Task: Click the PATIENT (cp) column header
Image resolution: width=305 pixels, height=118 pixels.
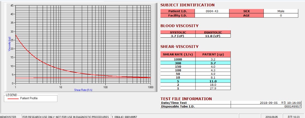Action: (213, 54)
